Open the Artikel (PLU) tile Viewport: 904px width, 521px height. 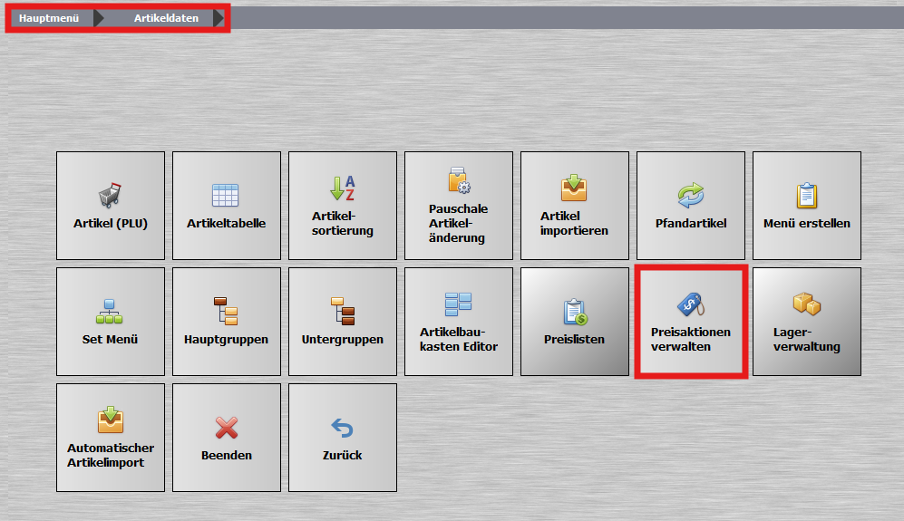tap(111, 206)
